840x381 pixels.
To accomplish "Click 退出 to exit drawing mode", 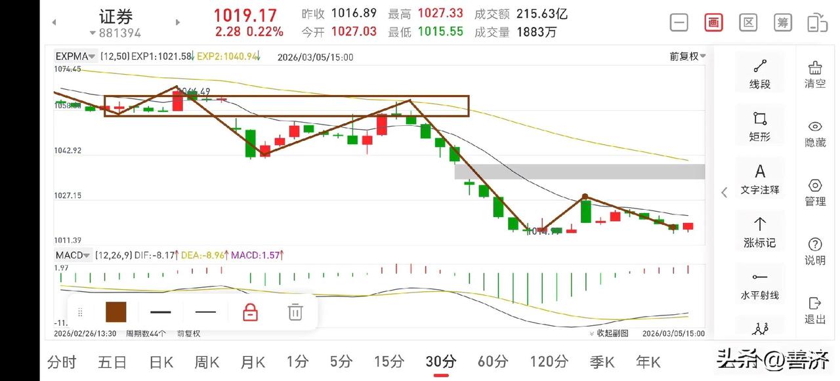I will [814, 311].
